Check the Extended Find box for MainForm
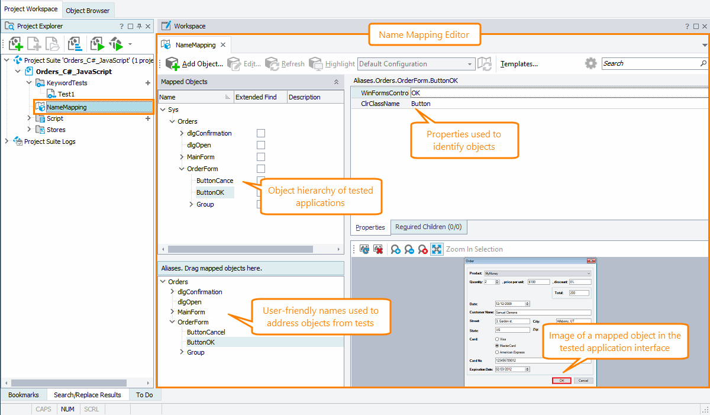 point(260,156)
